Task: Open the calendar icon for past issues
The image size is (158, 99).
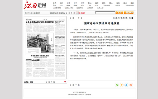Action: pos(77,13)
